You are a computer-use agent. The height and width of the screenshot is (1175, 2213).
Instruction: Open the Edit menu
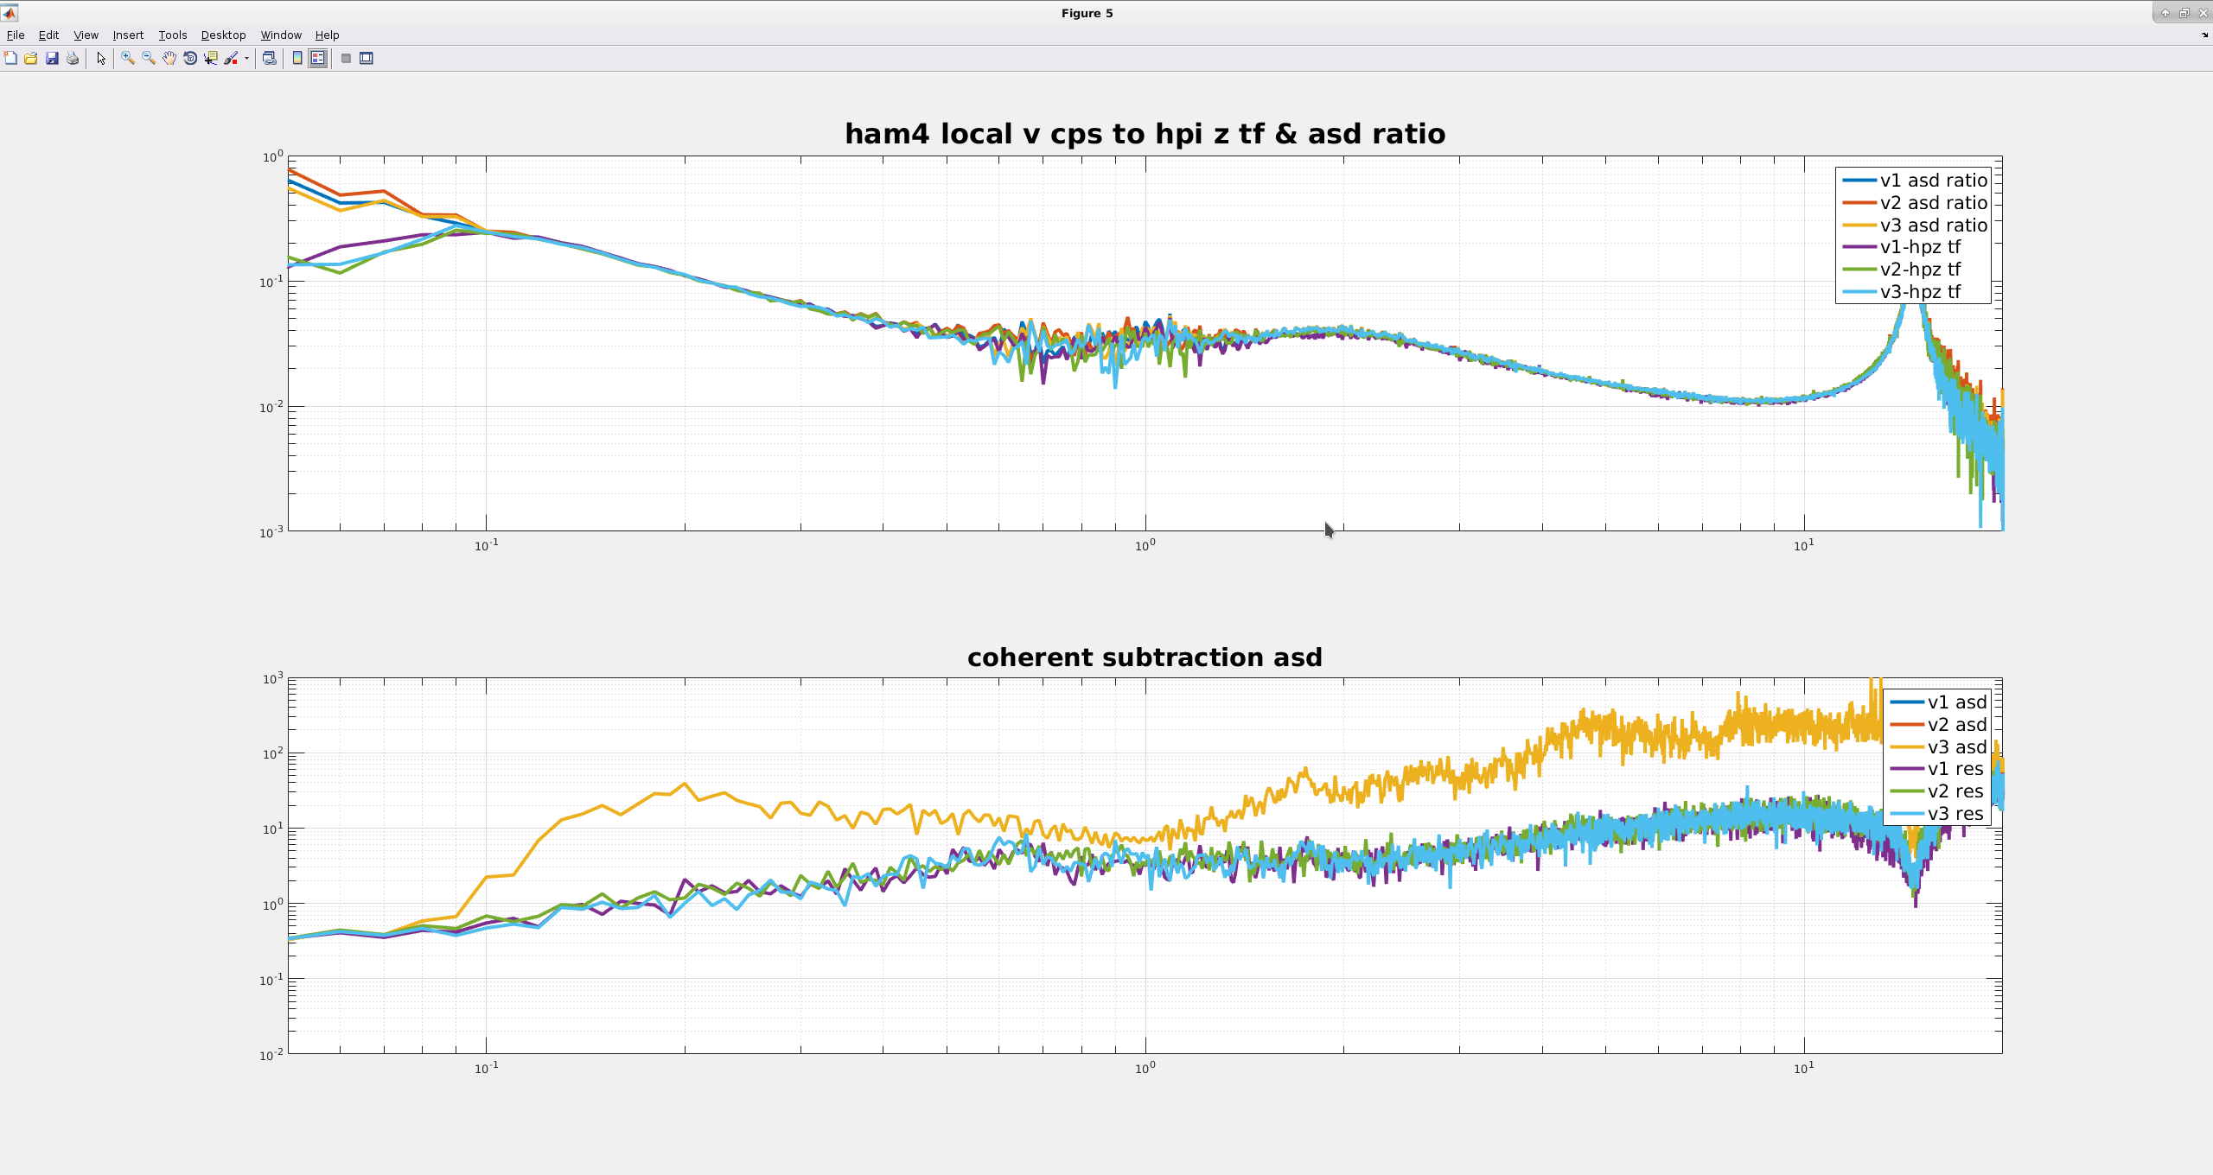coord(48,35)
